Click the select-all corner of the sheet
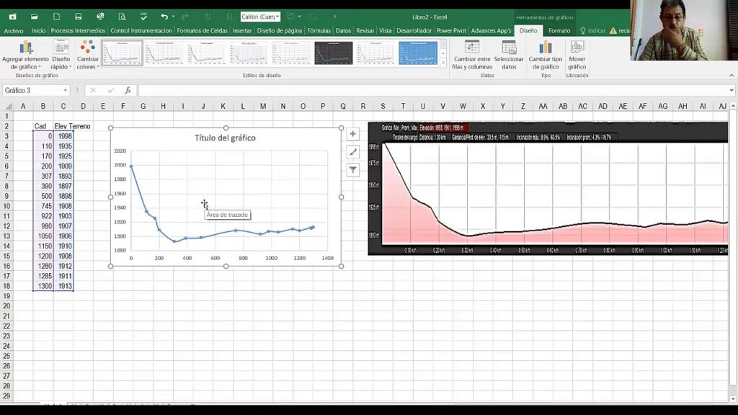This screenshot has width=738, height=415. click(x=7, y=107)
